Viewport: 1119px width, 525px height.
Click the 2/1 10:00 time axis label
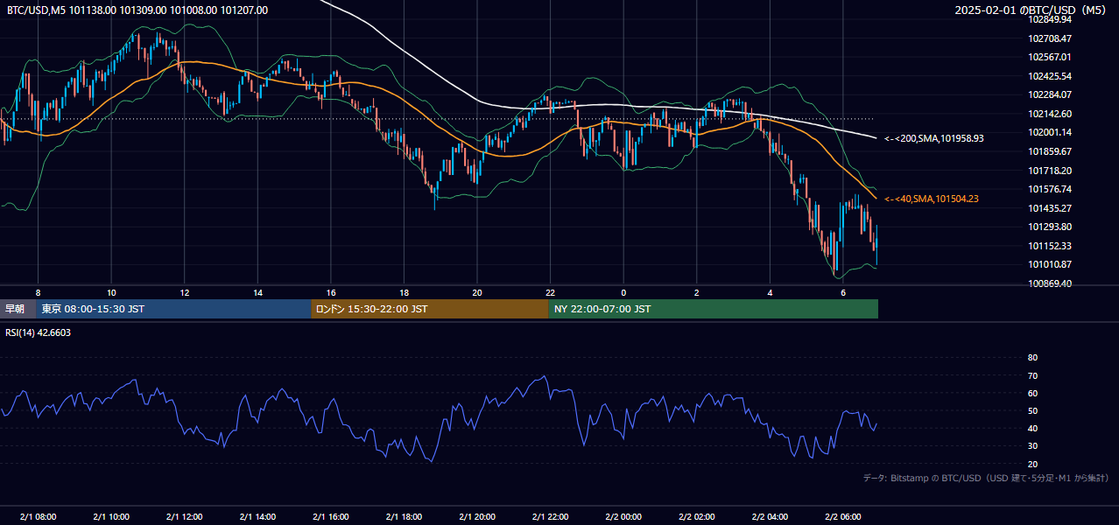[x=111, y=517]
